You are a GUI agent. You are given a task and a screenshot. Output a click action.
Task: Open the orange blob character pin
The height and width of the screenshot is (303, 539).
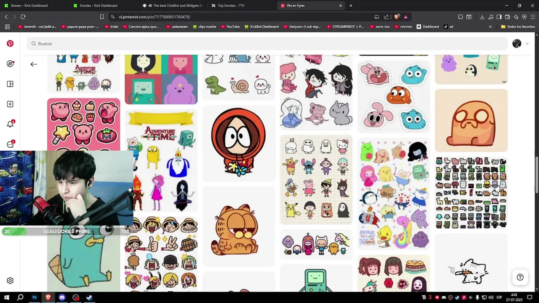[471, 120]
